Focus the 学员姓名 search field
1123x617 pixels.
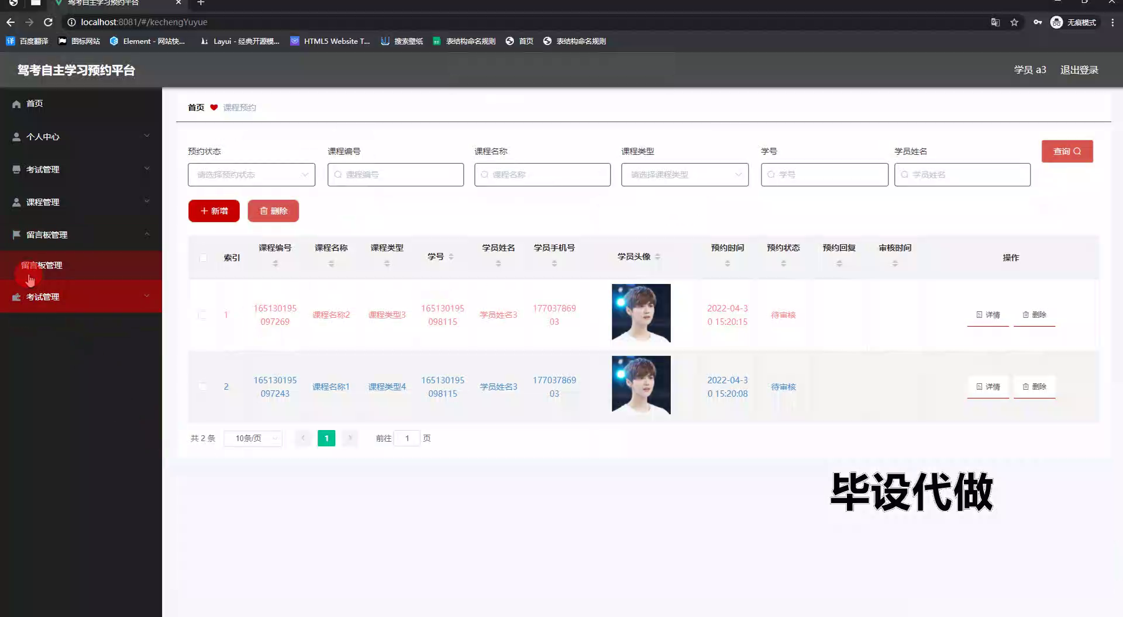pyautogui.click(x=962, y=175)
